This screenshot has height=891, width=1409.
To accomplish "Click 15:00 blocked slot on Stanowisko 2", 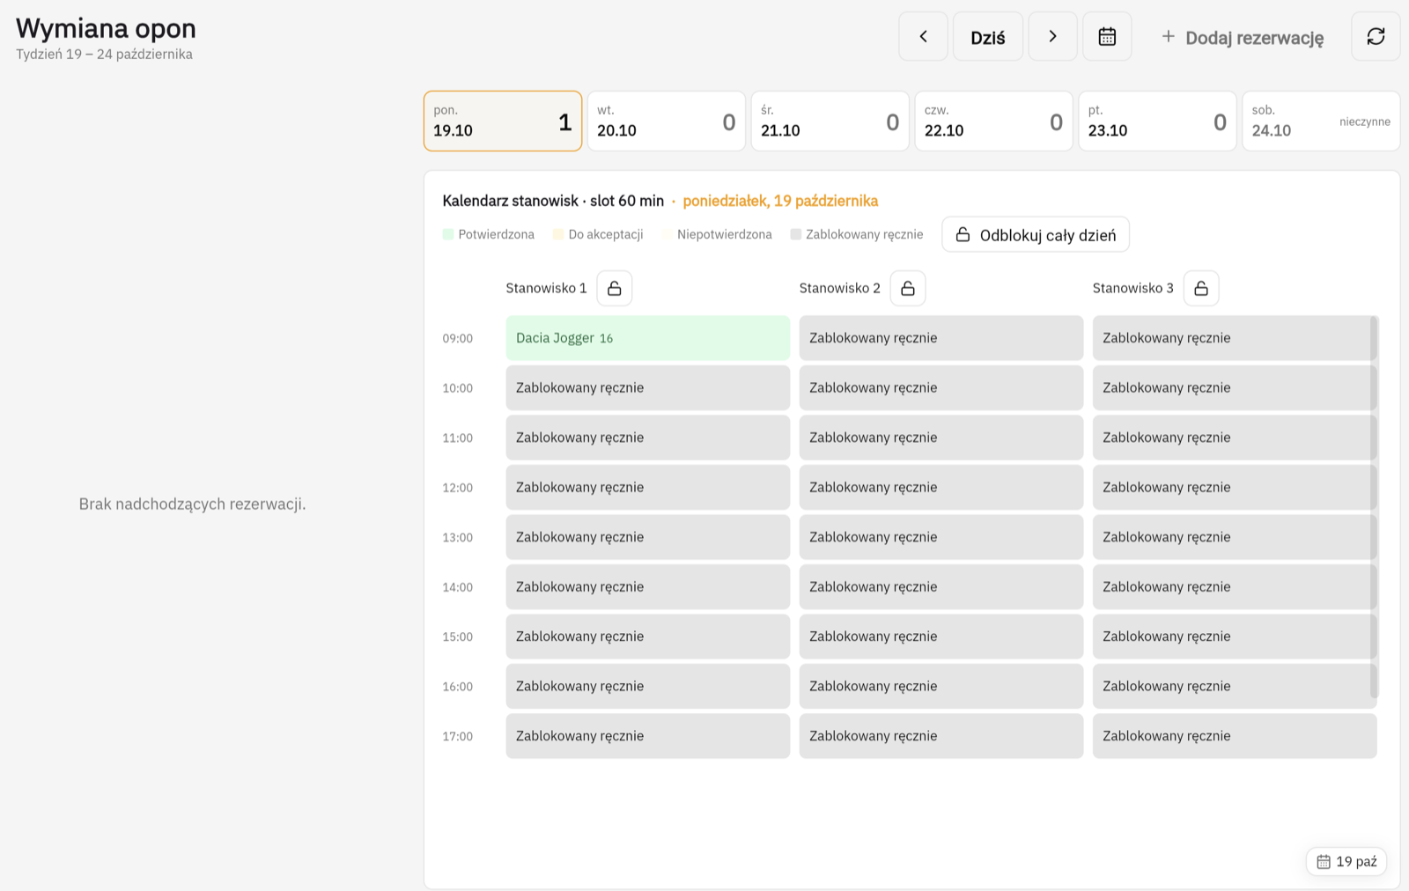I will [x=941, y=637].
